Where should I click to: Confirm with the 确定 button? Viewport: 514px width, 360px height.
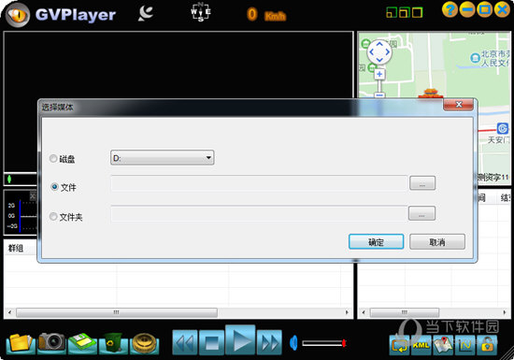pos(376,241)
